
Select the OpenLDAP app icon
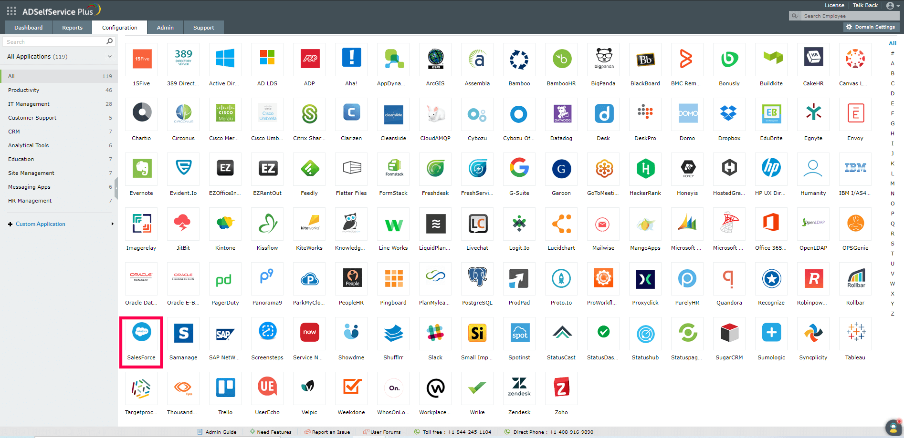[x=813, y=223]
